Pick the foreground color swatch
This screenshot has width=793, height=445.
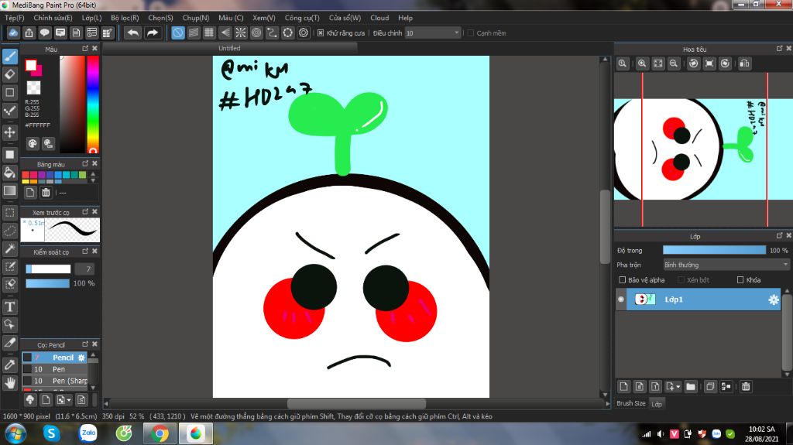[31, 65]
